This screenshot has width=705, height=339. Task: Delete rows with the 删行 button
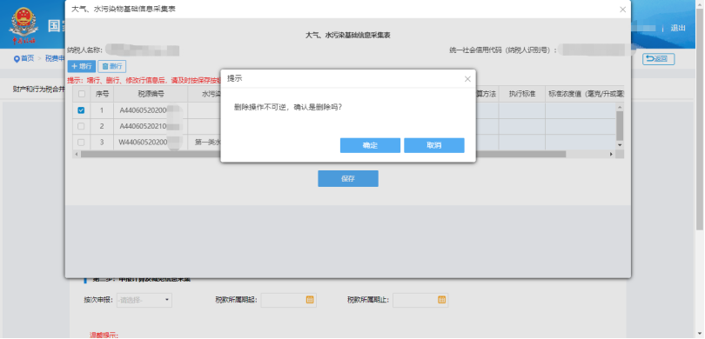pyautogui.click(x=112, y=66)
